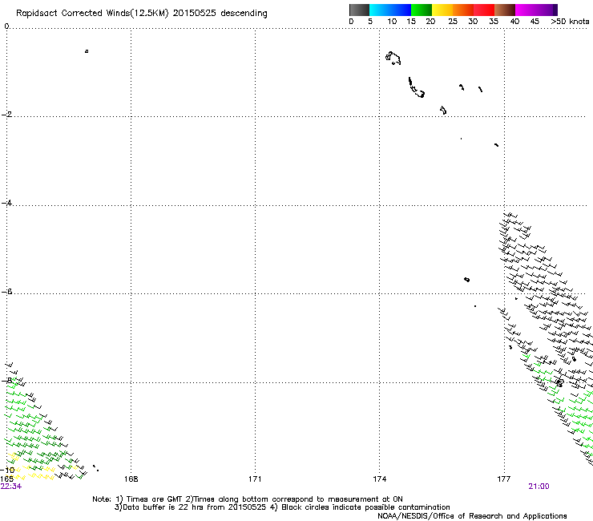Click the purple '22:34' swath time label
Screen dimensions: 593x521
pyautogui.click(x=11, y=487)
